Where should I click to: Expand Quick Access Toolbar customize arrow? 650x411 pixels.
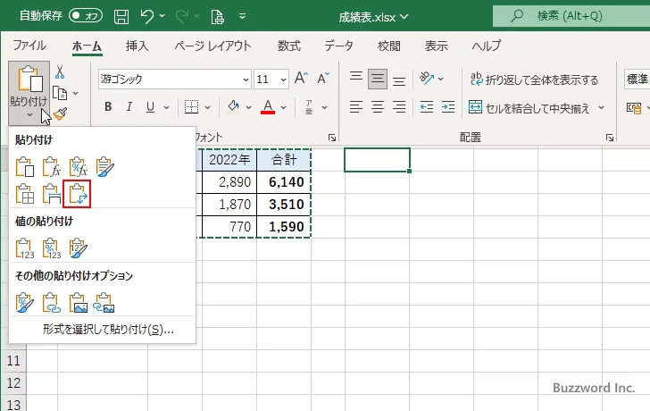243,17
